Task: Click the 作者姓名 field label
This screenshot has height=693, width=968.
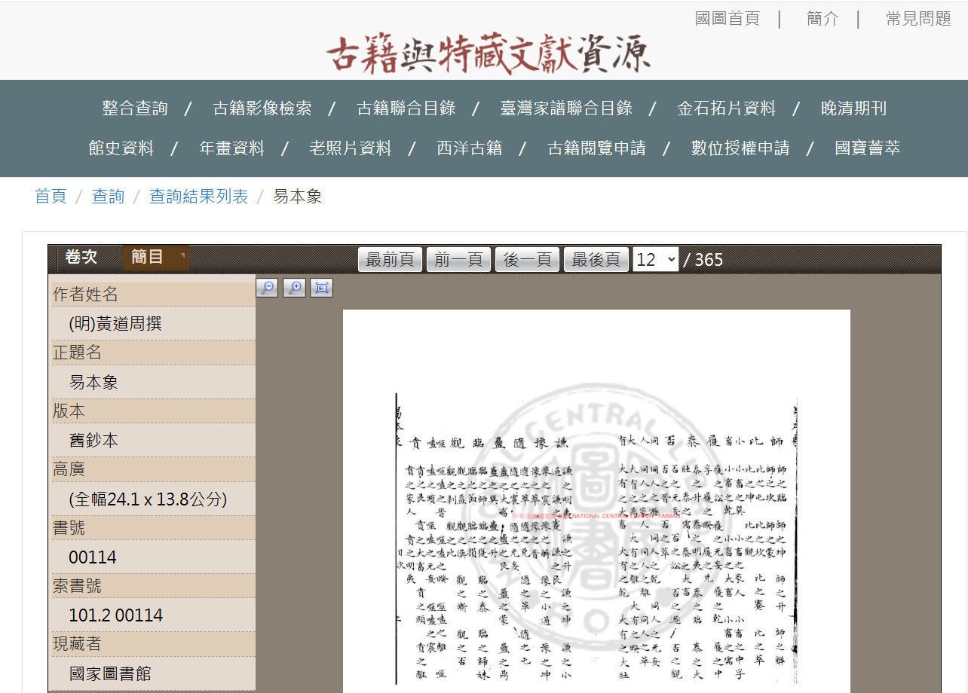Action: [85, 295]
